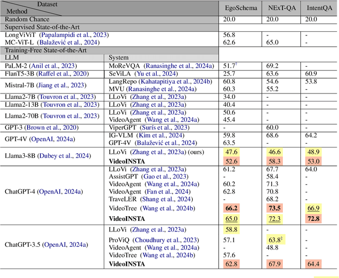
Task: Select the EgoSchema column header
Action: [x=241, y=8]
